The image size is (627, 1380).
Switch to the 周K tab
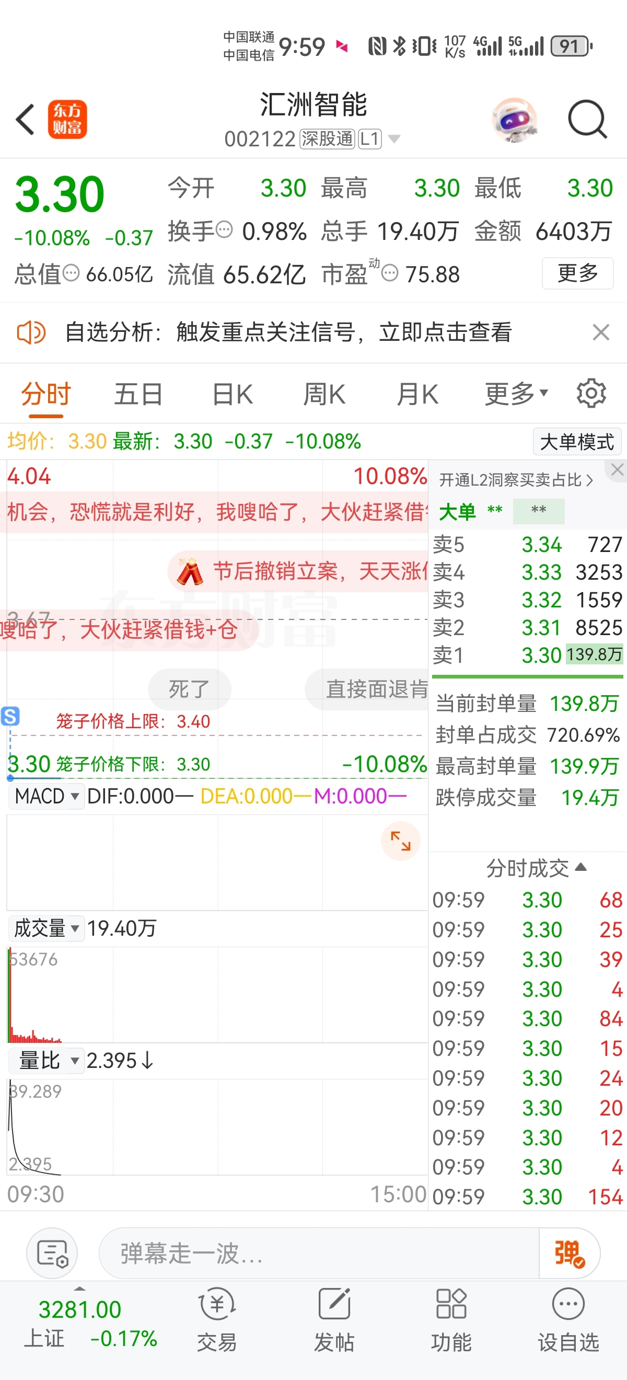pos(324,395)
